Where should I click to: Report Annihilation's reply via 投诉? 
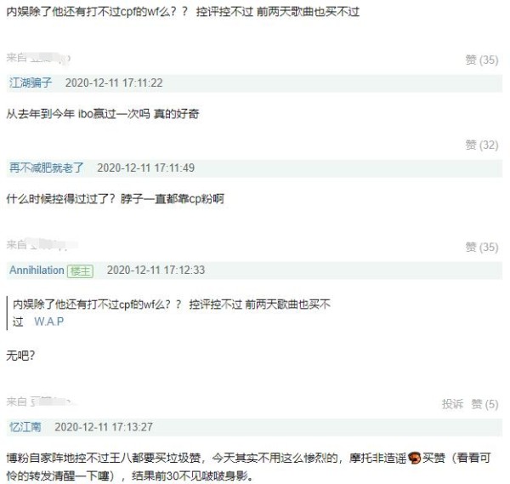(x=452, y=404)
